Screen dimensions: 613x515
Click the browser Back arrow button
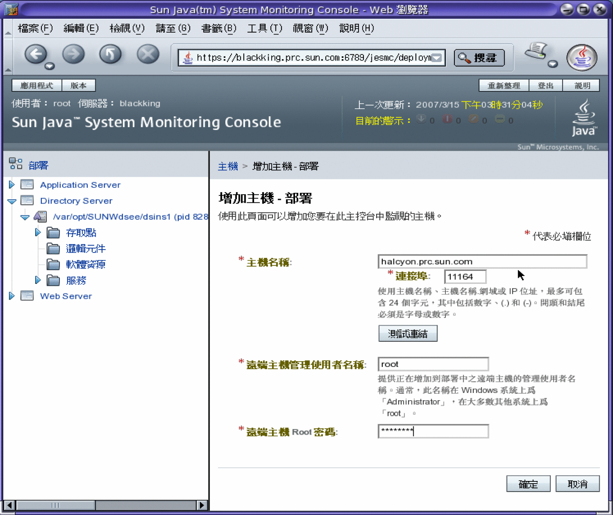click(x=36, y=54)
